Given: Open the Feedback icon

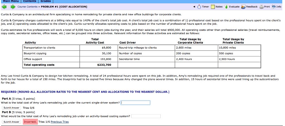Looking at the screenshot, I should coord(243,7).
